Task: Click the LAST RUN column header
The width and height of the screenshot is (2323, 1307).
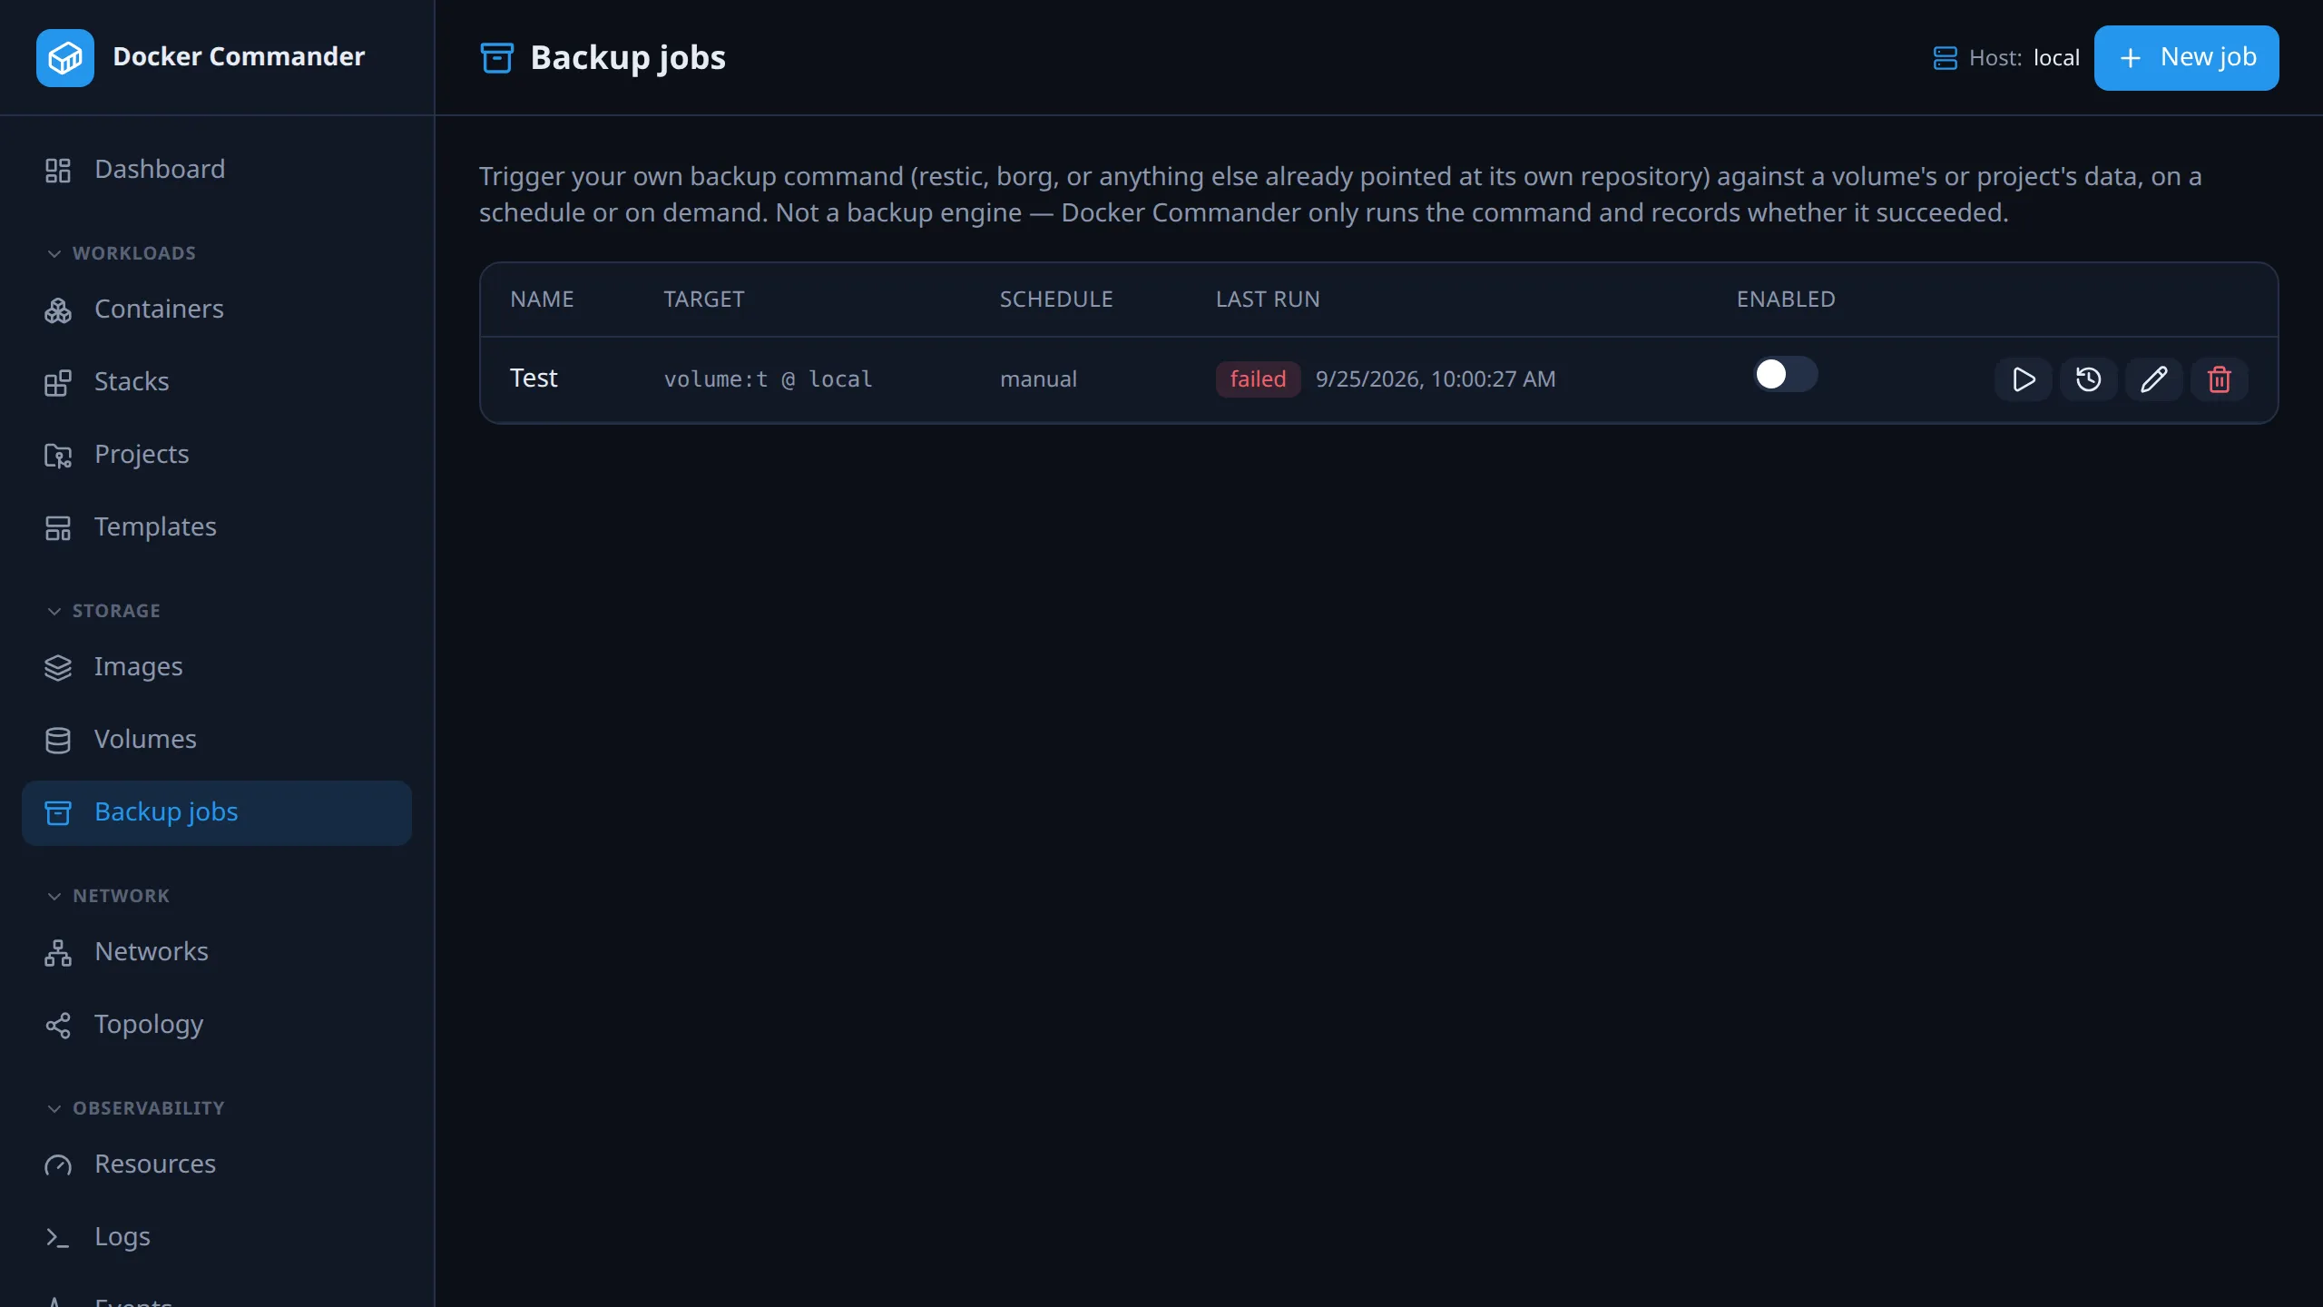Action: click(x=1268, y=300)
